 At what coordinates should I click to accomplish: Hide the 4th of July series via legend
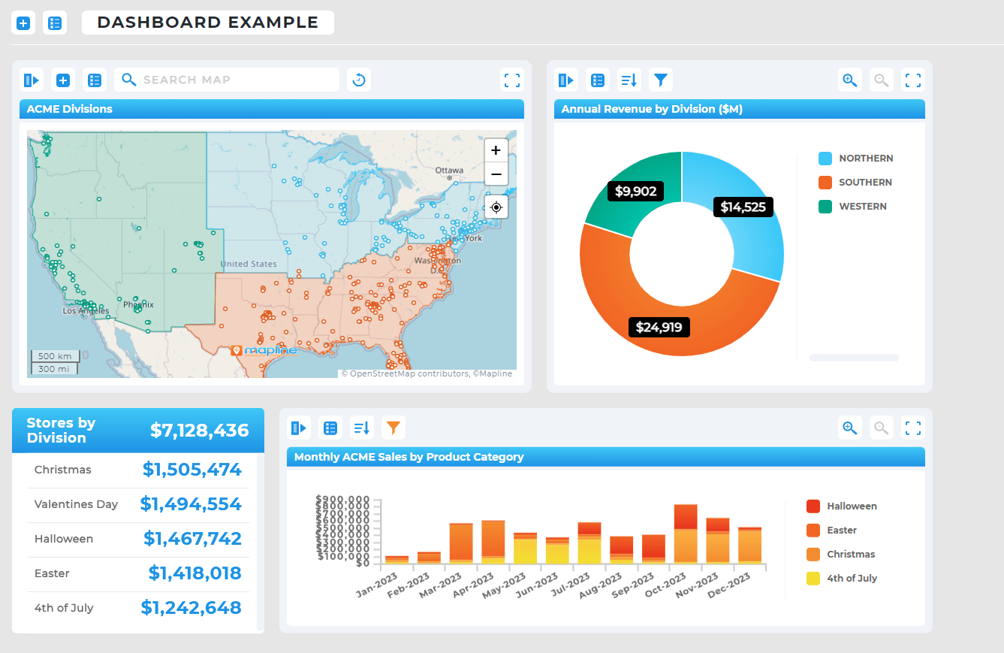841,578
